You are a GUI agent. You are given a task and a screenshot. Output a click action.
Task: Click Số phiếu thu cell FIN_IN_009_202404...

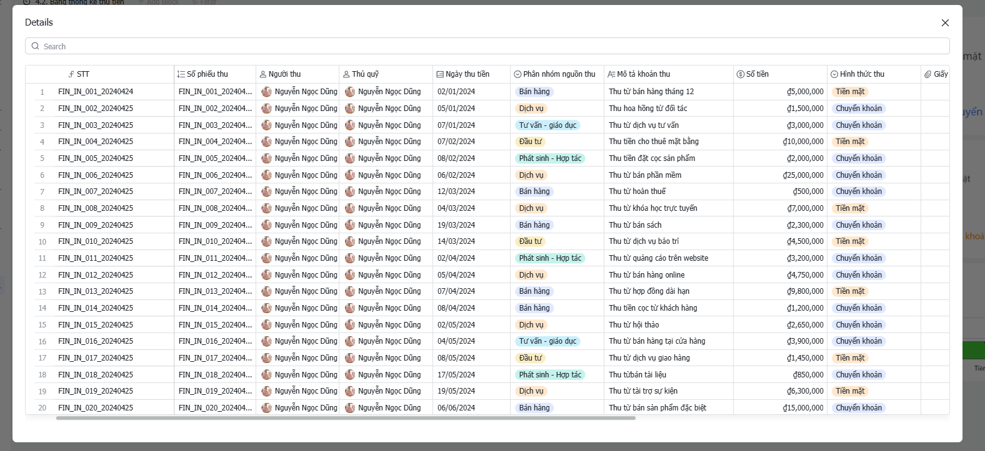216,225
